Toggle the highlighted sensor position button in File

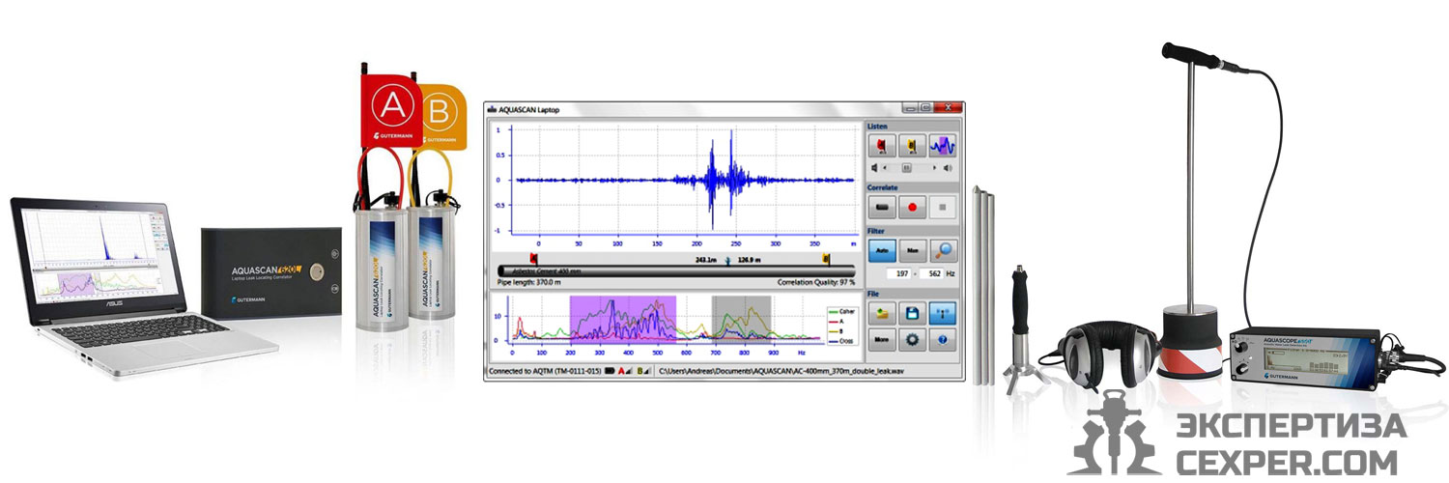pyautogui.click(x=943, y=313)
